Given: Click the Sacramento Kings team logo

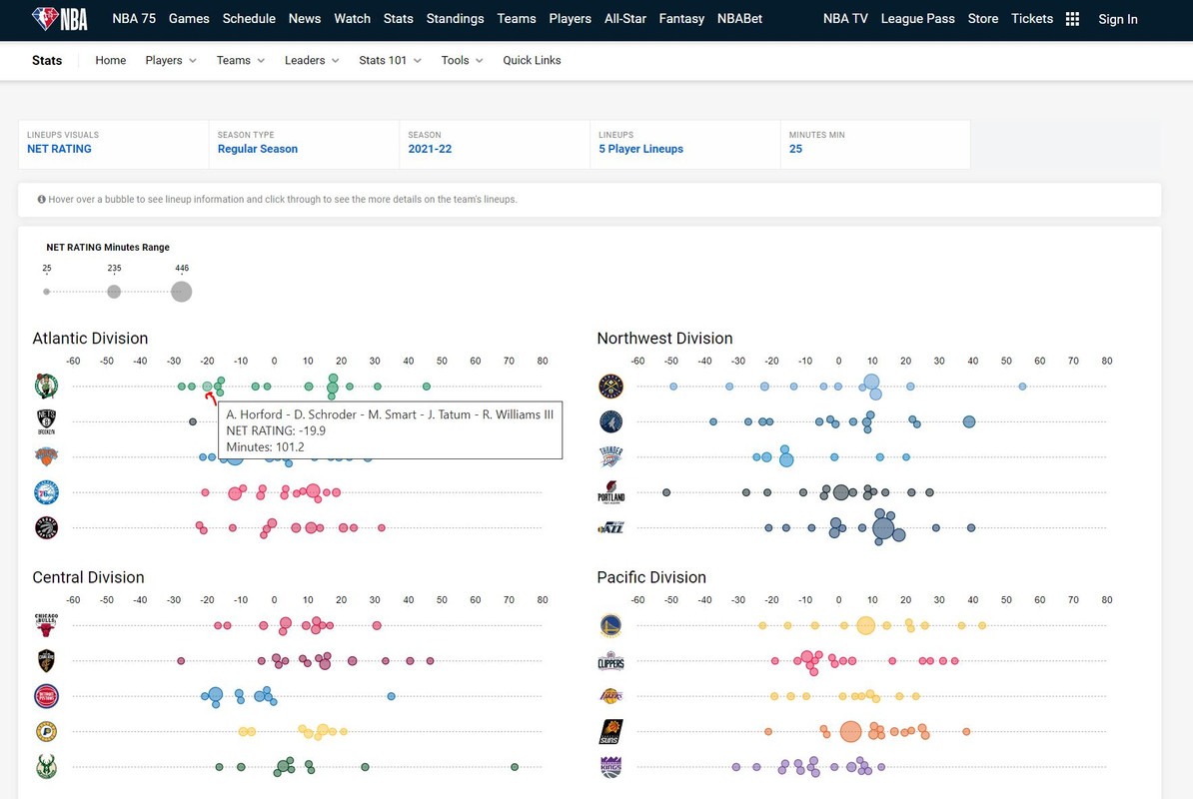Looking at the screenshot, I should (610, 767).
